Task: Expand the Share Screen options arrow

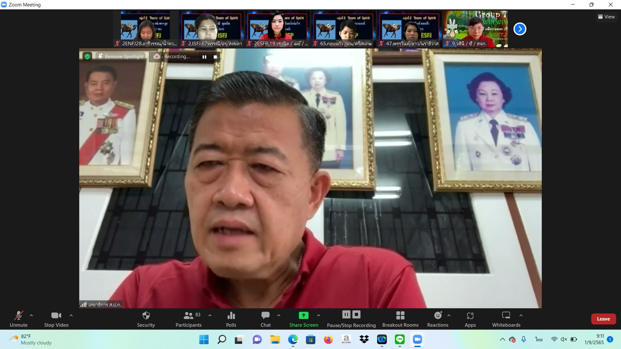Action: pyautogui.click(x=319, y=315)
